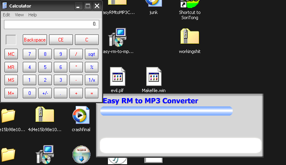Click the digit 7 button
Screen dimensions: 286x165
coord(29,54)
